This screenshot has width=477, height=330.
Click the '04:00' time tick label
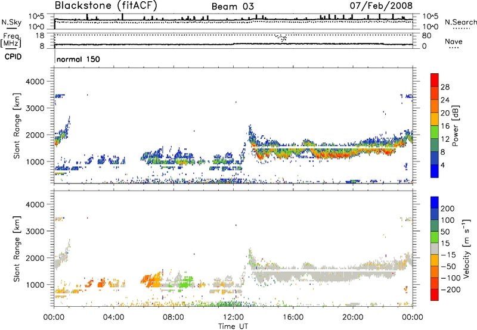114,317
